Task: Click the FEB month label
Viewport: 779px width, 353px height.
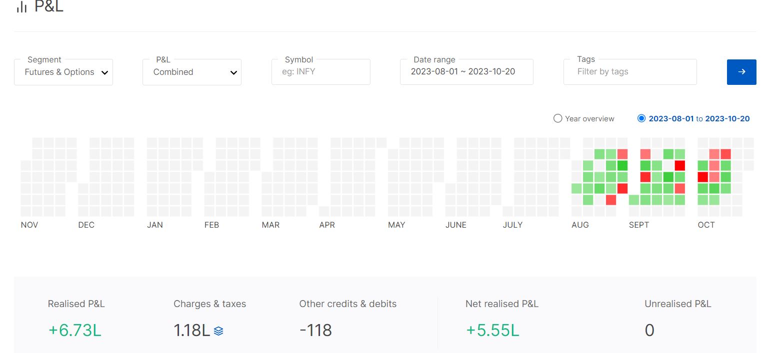Action: point(211,225)
